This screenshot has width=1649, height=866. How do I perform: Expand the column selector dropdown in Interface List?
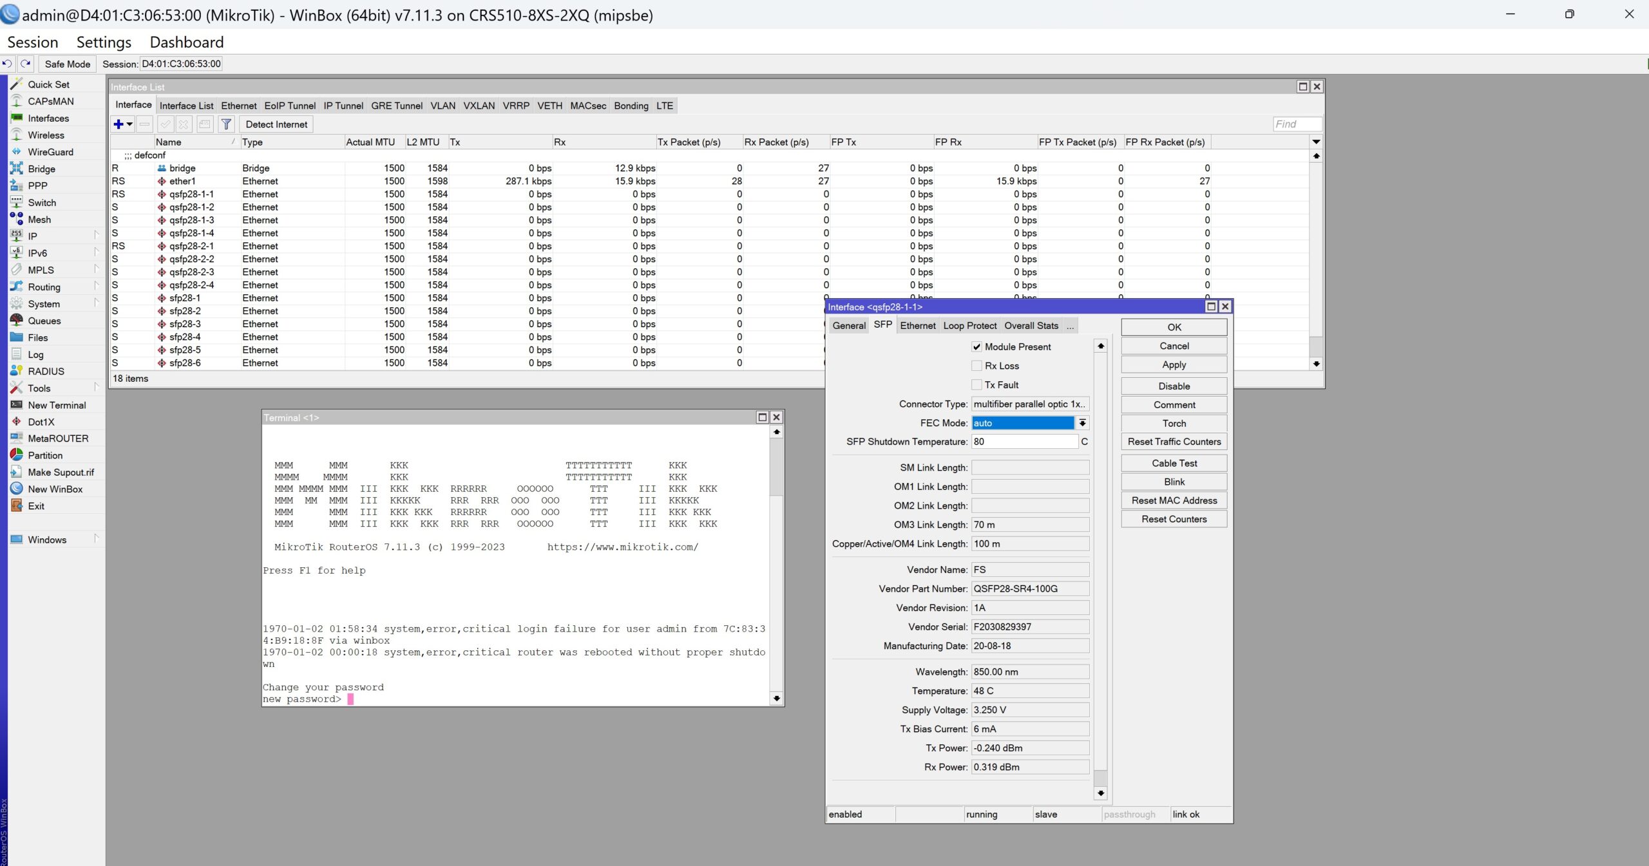coord(1316,142)
